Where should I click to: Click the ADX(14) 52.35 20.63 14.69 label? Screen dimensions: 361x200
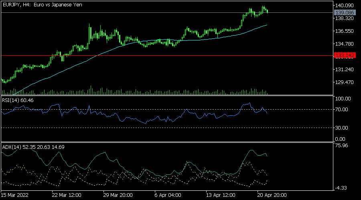(x=33, y=147)
